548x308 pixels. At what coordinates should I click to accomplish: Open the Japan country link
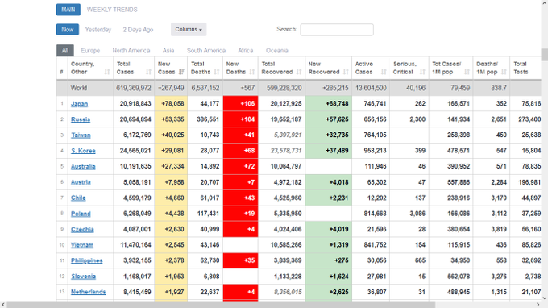[x=79, y=104]
